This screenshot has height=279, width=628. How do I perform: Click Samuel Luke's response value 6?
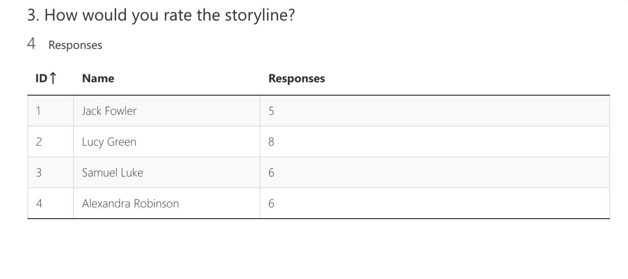click(271, 173)
